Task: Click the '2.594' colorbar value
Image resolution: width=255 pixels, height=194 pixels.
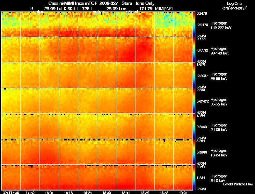Action: (x=201, y=115)
